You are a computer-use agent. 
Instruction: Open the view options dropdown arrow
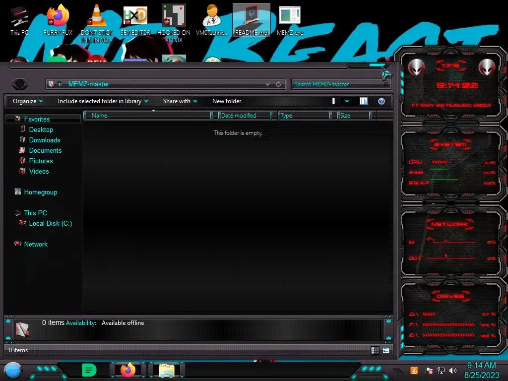pos(347,101)
